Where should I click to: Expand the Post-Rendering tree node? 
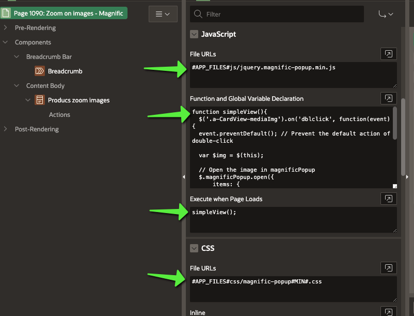5,129
